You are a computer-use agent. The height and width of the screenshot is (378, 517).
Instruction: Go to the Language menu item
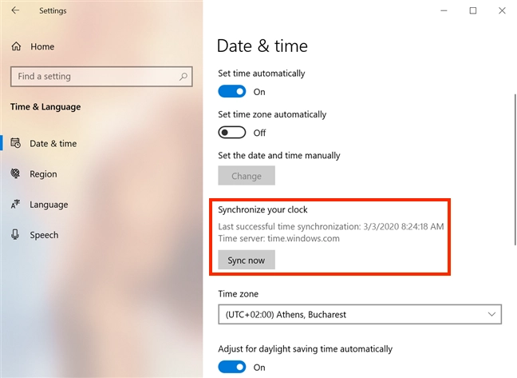pyautogui.click(x=49, y=205)
